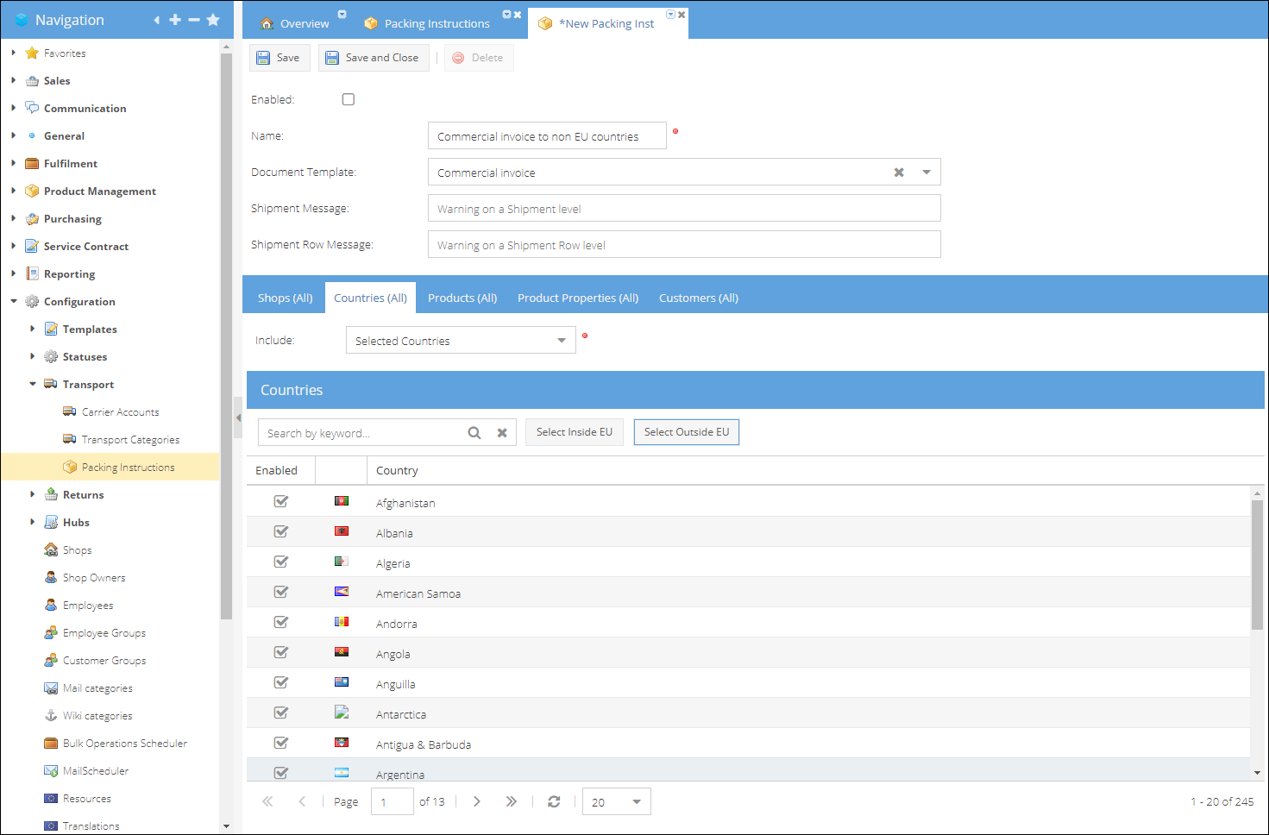Jump to the last page of countries
The height and width of the screenshot is (835, 1269).
(x=512, y=801)
